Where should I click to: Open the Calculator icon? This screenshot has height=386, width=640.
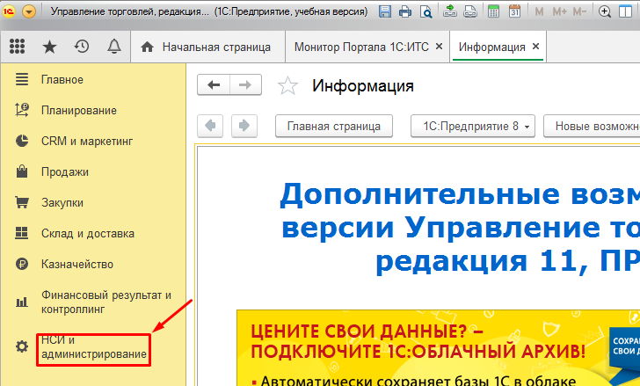493,11
